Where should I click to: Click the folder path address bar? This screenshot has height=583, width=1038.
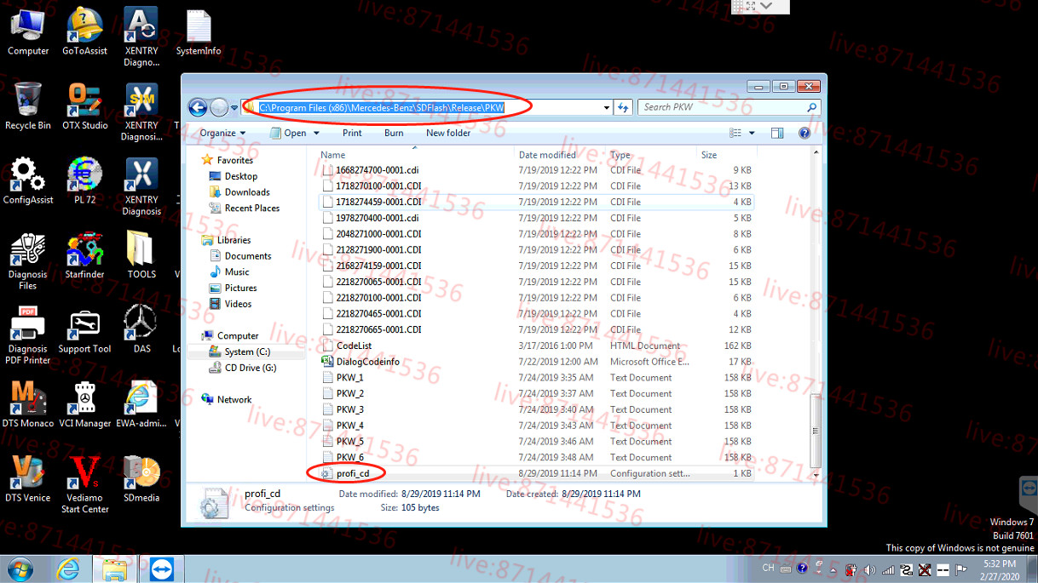point(427,107)
